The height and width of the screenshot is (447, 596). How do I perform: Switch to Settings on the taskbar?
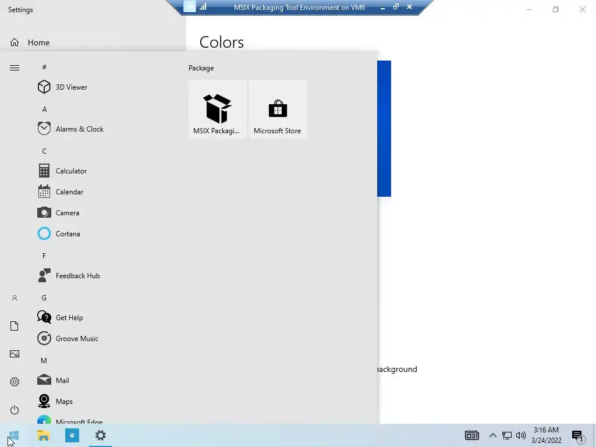tap(101, 435)
